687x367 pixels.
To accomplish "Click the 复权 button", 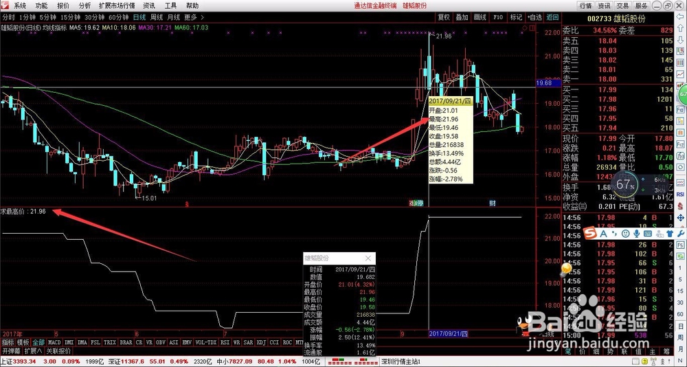I will [x=443, y=18].
